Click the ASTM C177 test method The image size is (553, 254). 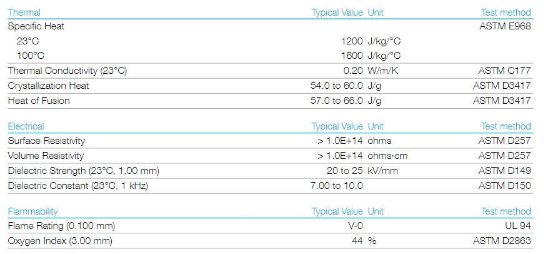(504, 71)
